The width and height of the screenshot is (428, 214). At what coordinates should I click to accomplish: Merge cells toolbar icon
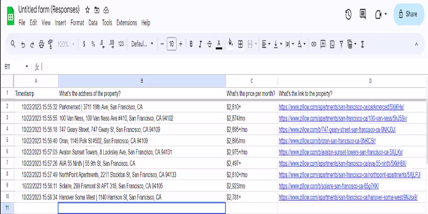[250, 44]
